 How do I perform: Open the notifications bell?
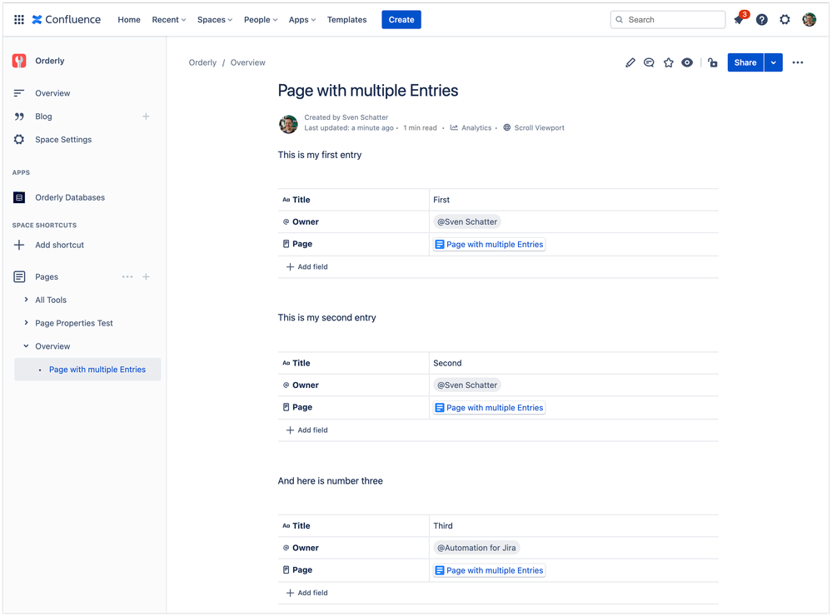point(740,18)
